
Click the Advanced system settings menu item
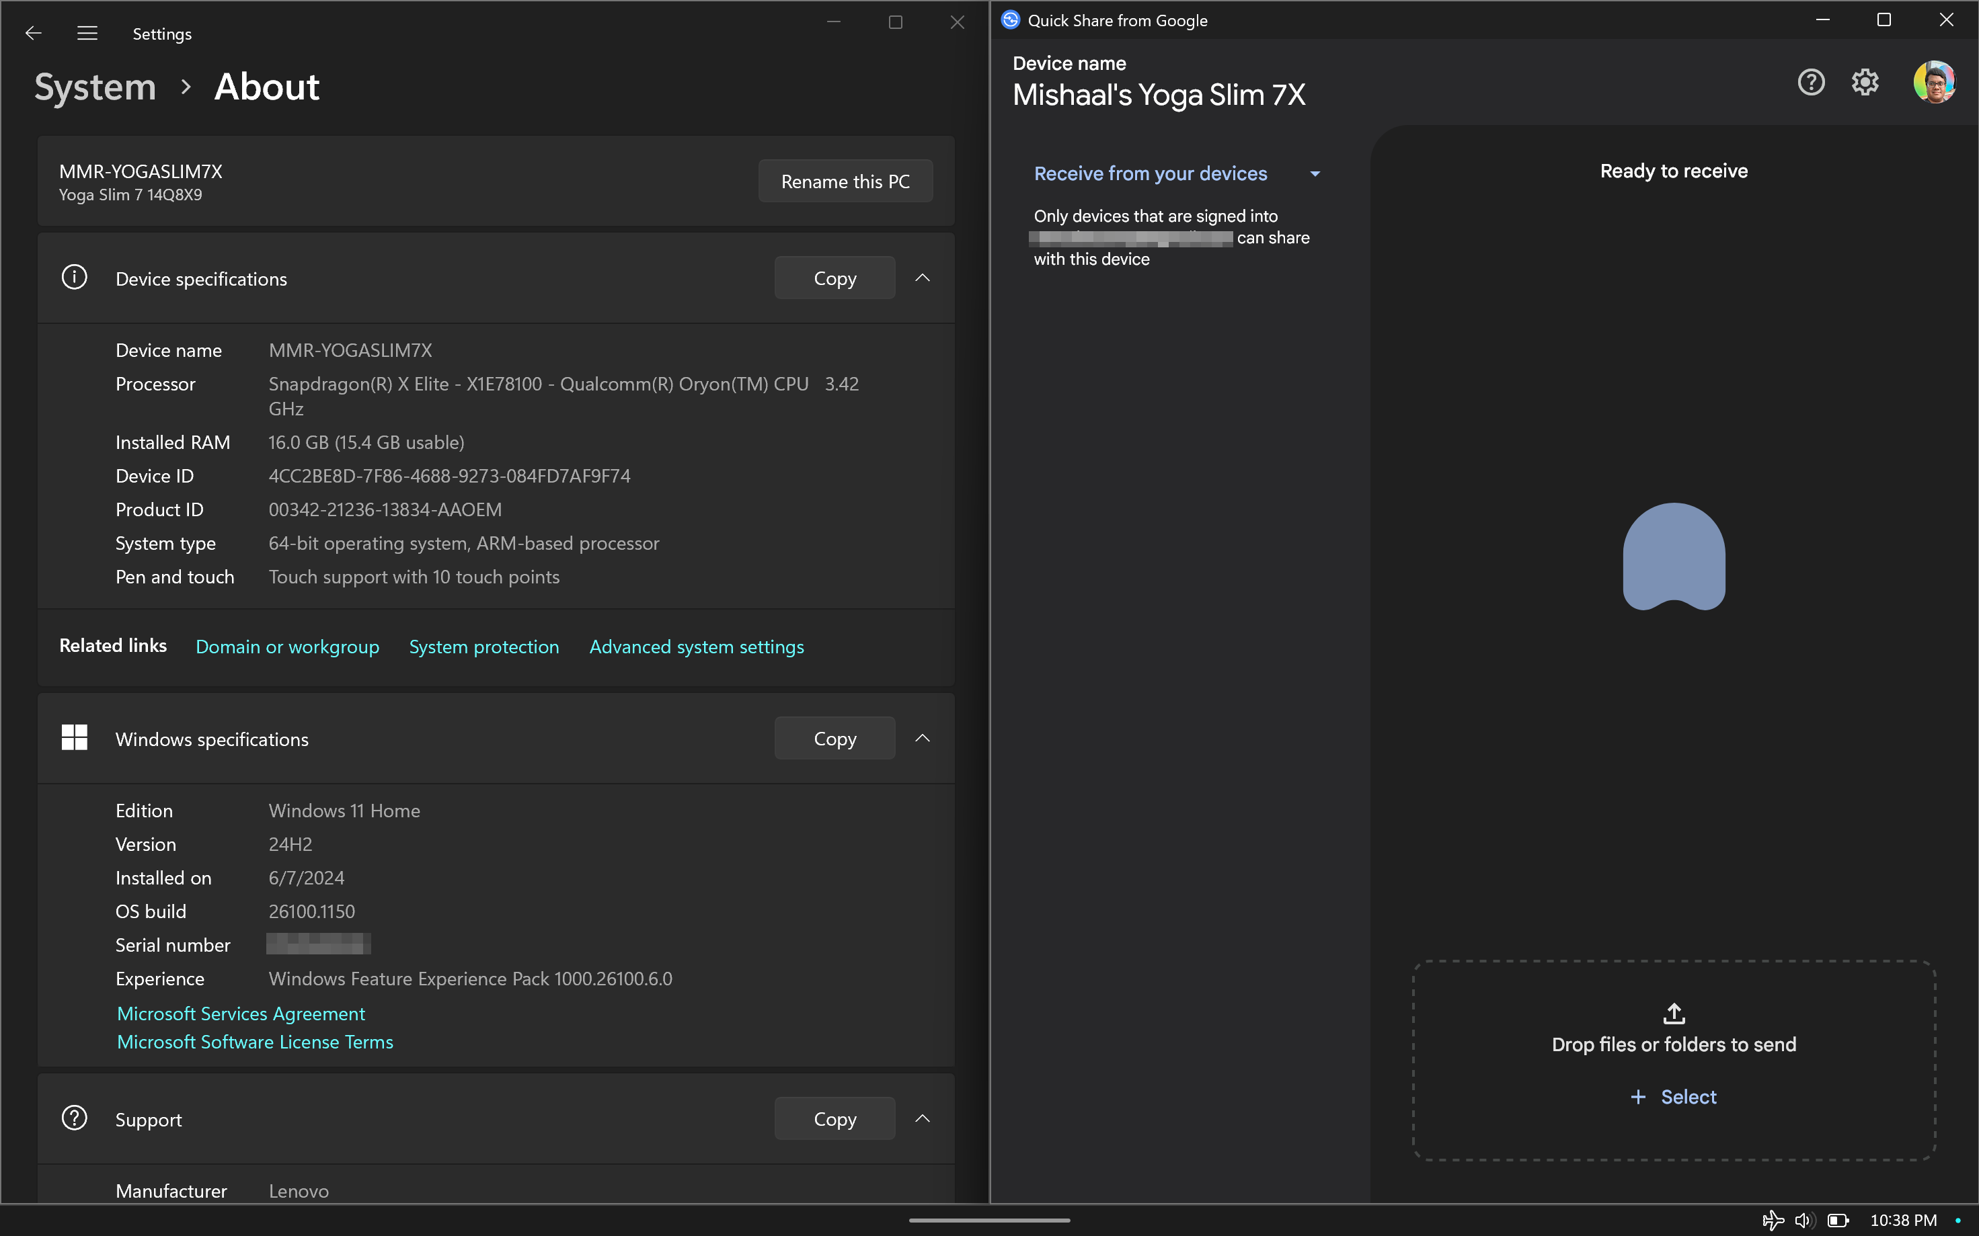click(x=697, y=647)
